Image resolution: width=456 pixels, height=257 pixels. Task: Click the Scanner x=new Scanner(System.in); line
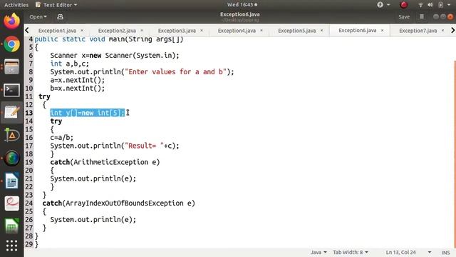pos(115,56)
